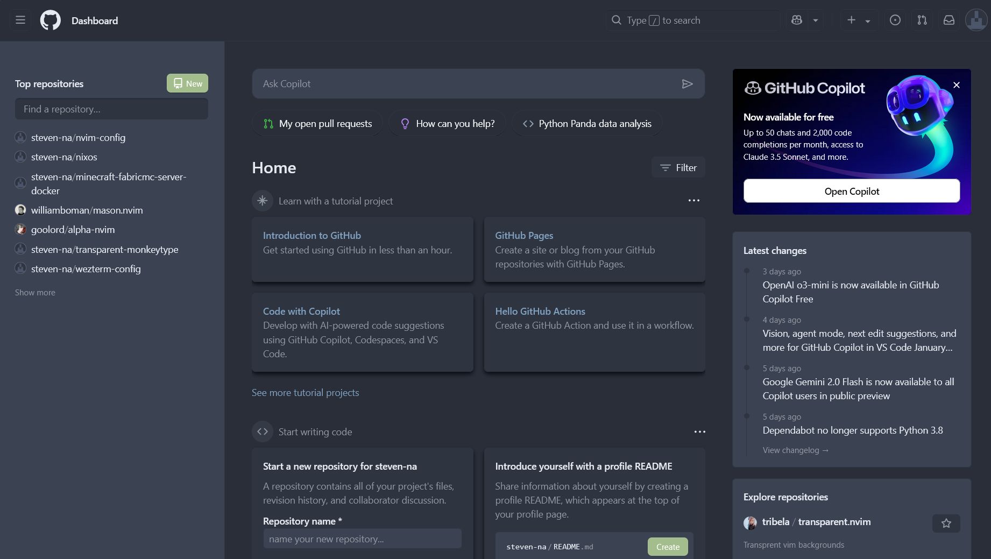The width and height of the screenshot is (991, 559).
Task: Close the GitHub Copilot promo banner
Action: pyautogui.click(x=957, y=85)
